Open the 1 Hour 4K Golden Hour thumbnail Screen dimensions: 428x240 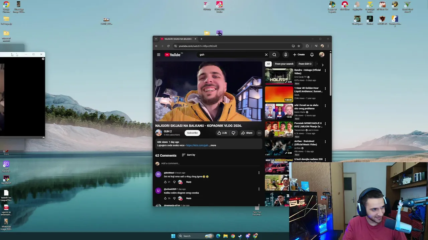pyautogui.click(x=279, y=94)
